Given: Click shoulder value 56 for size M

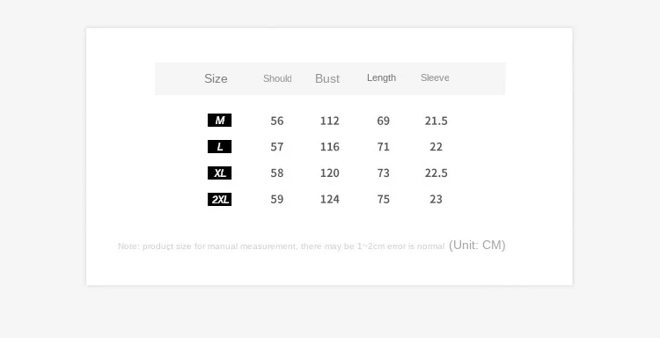Looking at the screenshot, I should point(277,121).
